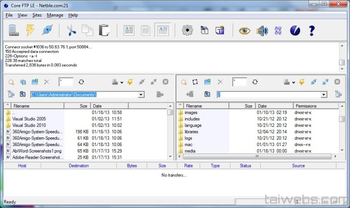The width and height of the screenshot is (350, 208).
Task: Expand the remote path dropdown
Action: pos(323,94)
